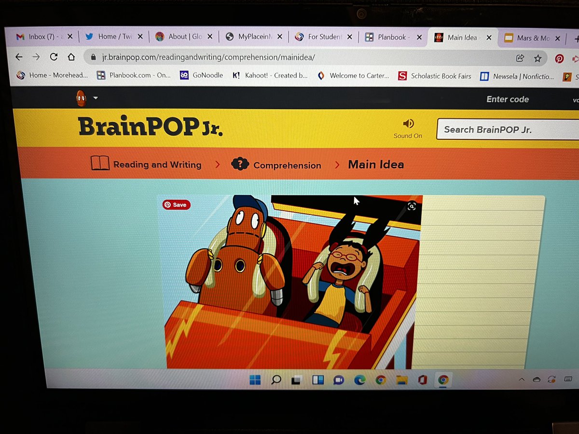Open the OneDrive cloud tray icon
Screen dimensions: 579x434
[537, 380]
